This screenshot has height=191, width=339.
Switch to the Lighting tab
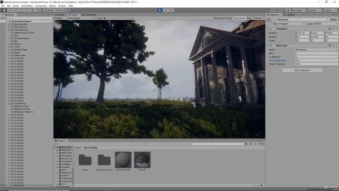[x=289, y=15]
